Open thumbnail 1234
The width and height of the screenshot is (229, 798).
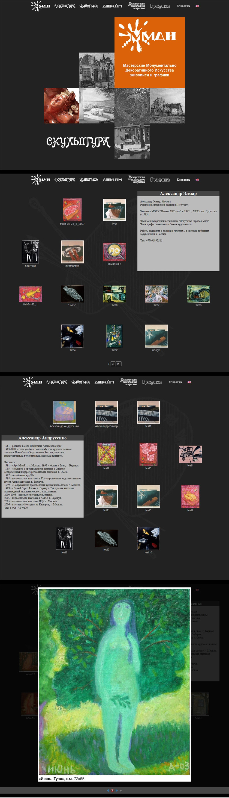coord(72,336)
